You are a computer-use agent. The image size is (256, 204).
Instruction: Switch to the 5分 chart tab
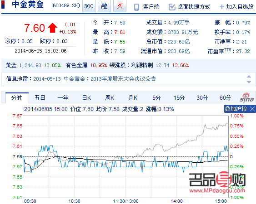point(156,98)
